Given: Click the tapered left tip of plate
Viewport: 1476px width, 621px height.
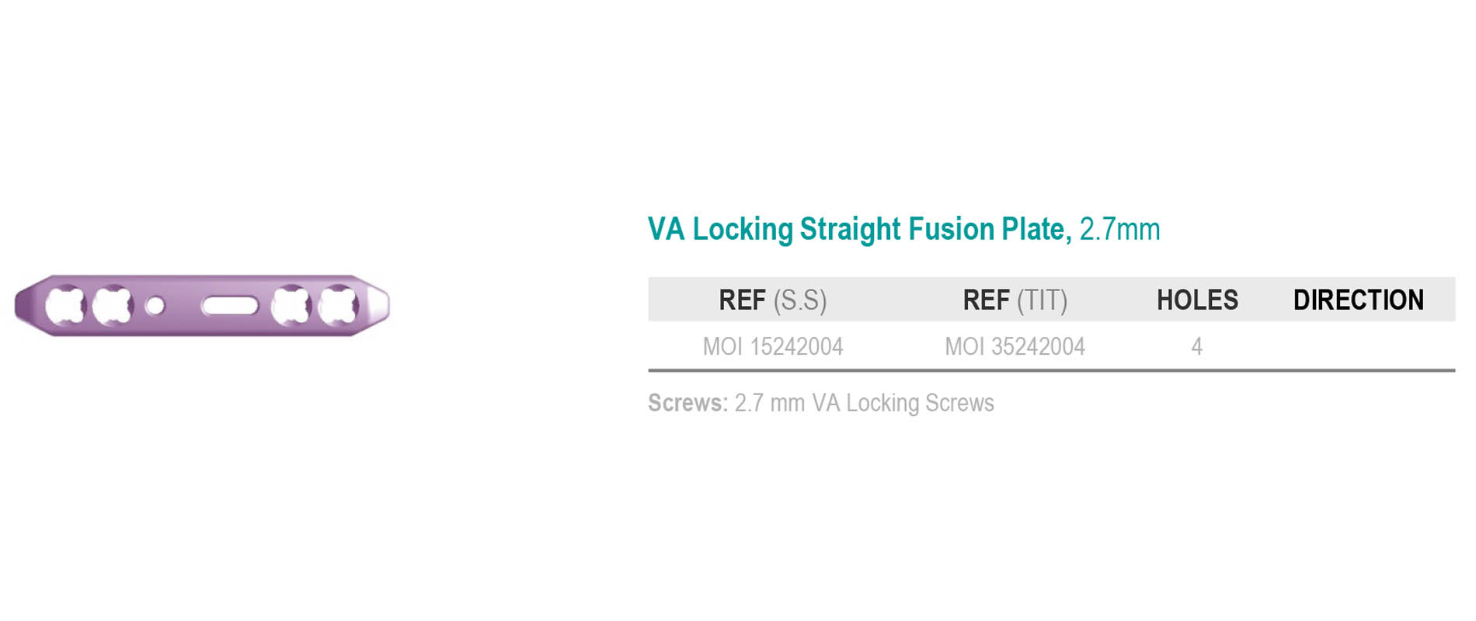Looking at the screenshot, I should [x=28, y=305].
